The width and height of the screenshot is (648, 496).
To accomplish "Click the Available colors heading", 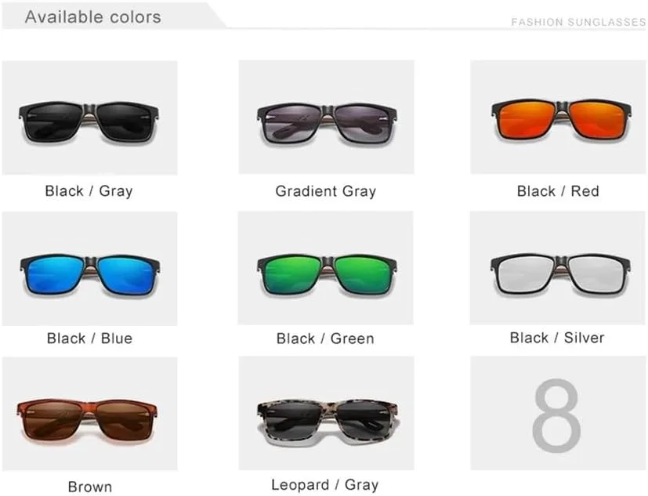I will point(93,17).
